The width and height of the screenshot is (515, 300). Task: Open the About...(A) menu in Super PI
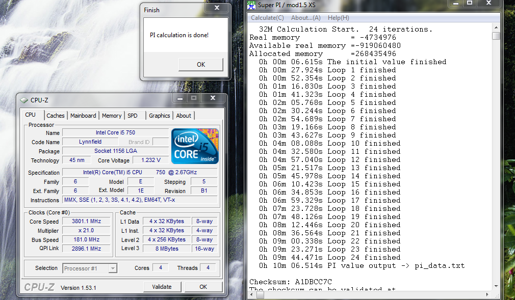(x=306, y=18)
